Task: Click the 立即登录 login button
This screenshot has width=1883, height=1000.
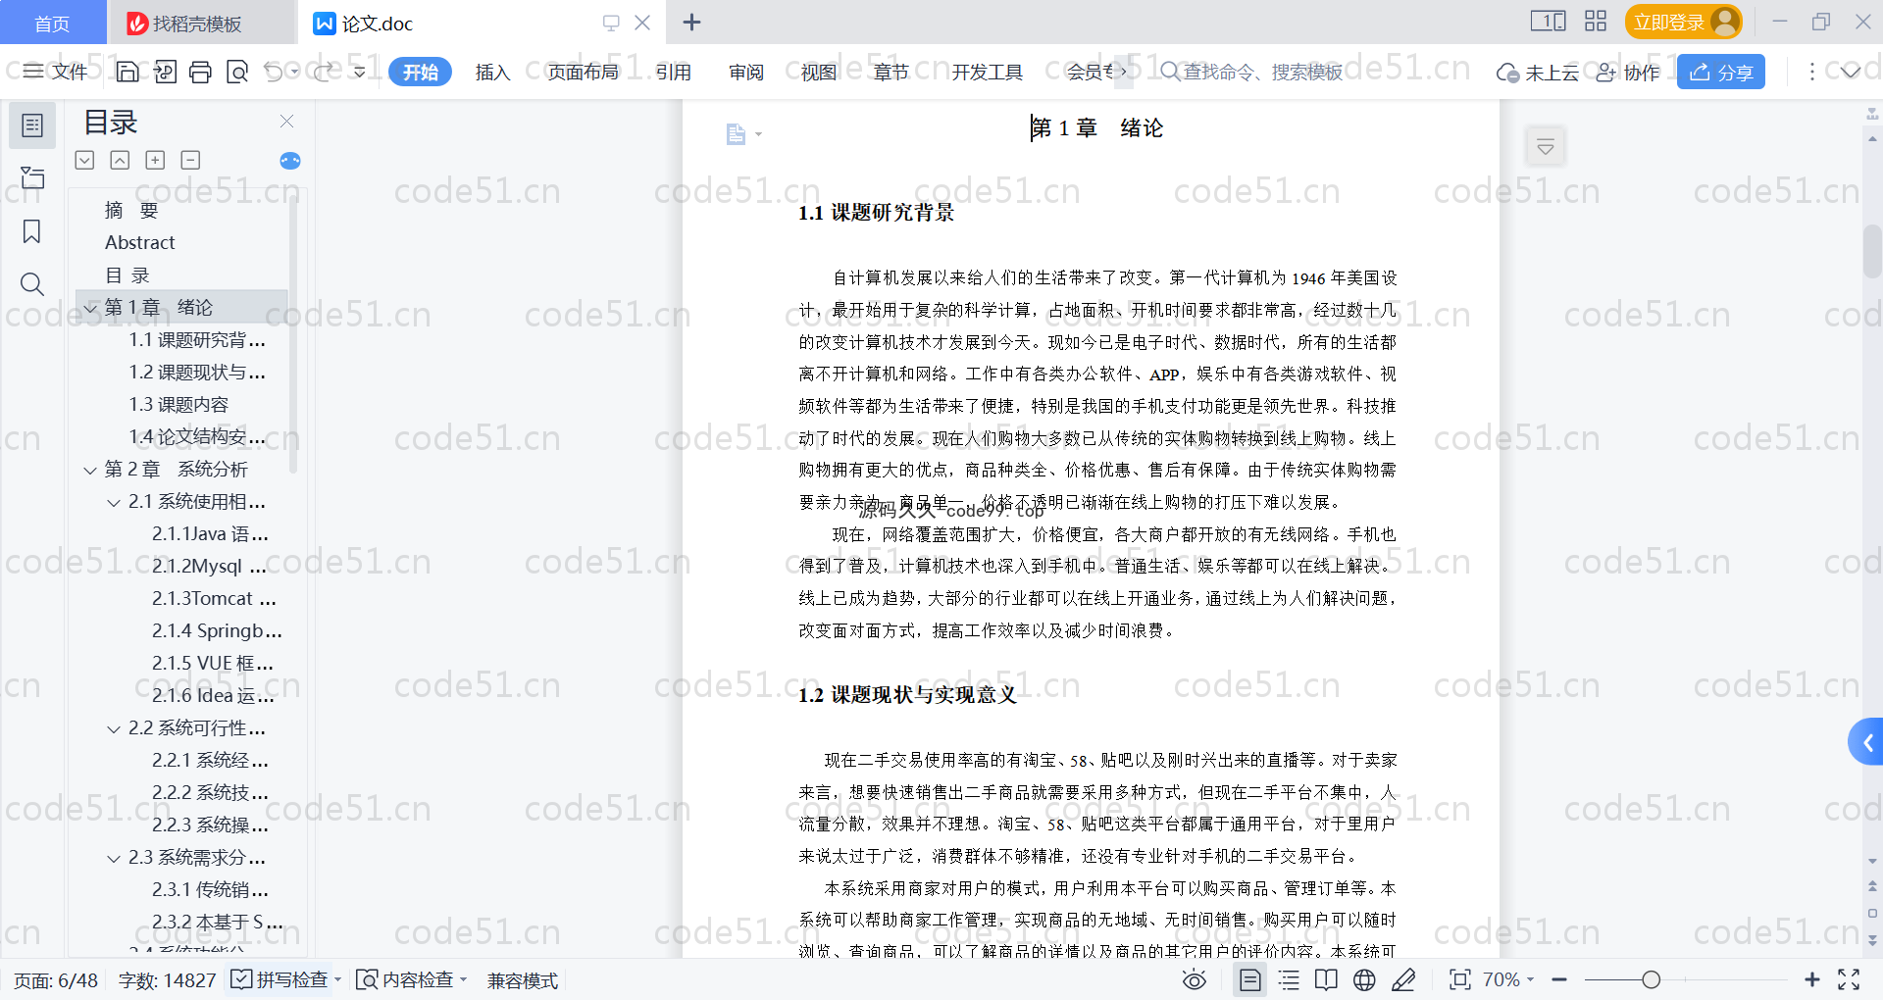Action: [x=1683, y=22]
